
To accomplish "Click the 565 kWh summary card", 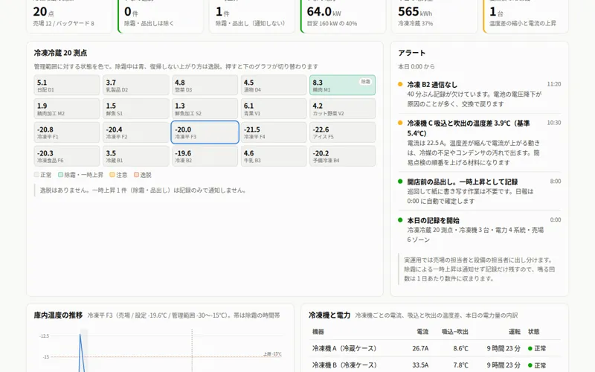I will 434,16.
